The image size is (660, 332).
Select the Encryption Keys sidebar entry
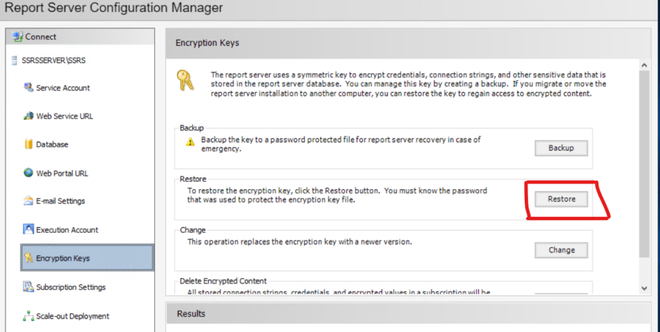87,257
